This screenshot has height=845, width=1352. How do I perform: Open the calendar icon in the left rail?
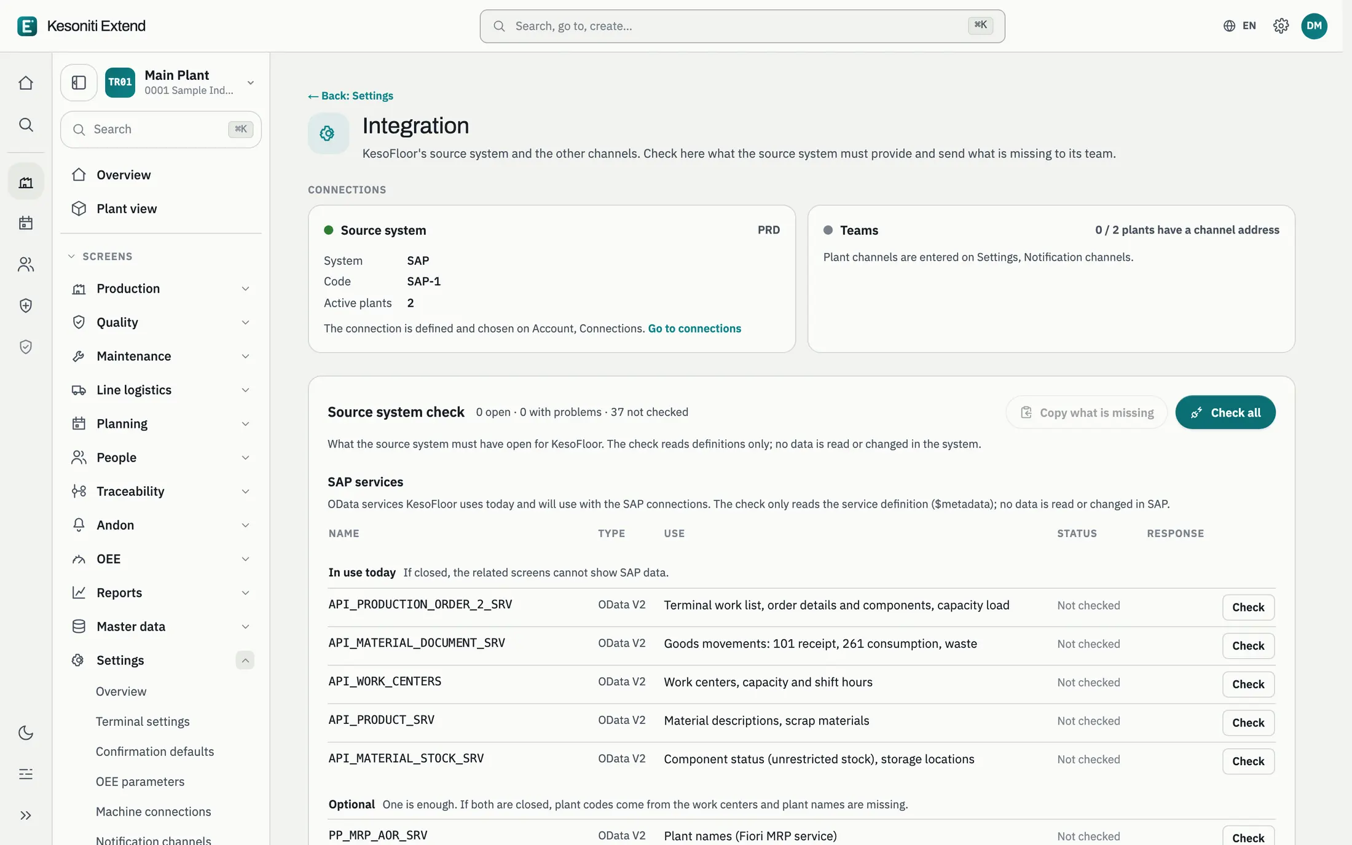26,222
